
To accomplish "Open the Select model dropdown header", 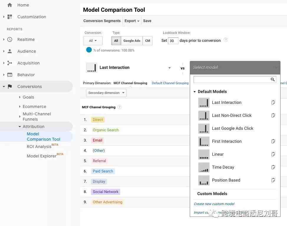I will tap(235, 67).
